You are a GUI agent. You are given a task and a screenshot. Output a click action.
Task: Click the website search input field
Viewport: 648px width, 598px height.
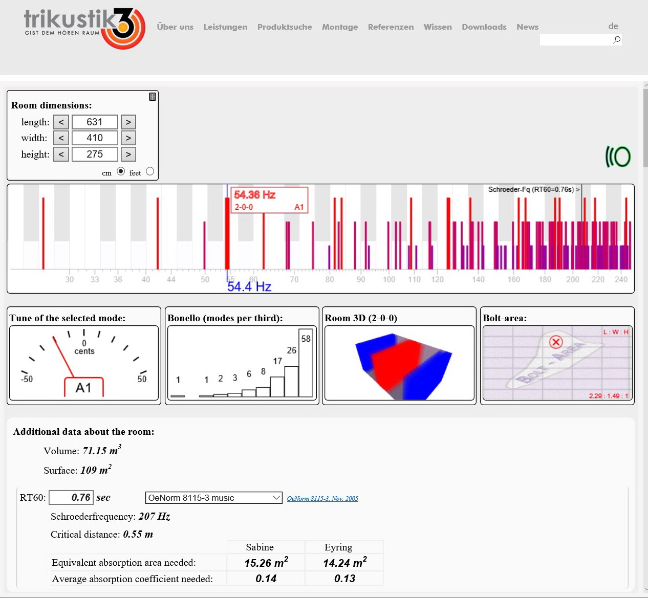(576, 40)
